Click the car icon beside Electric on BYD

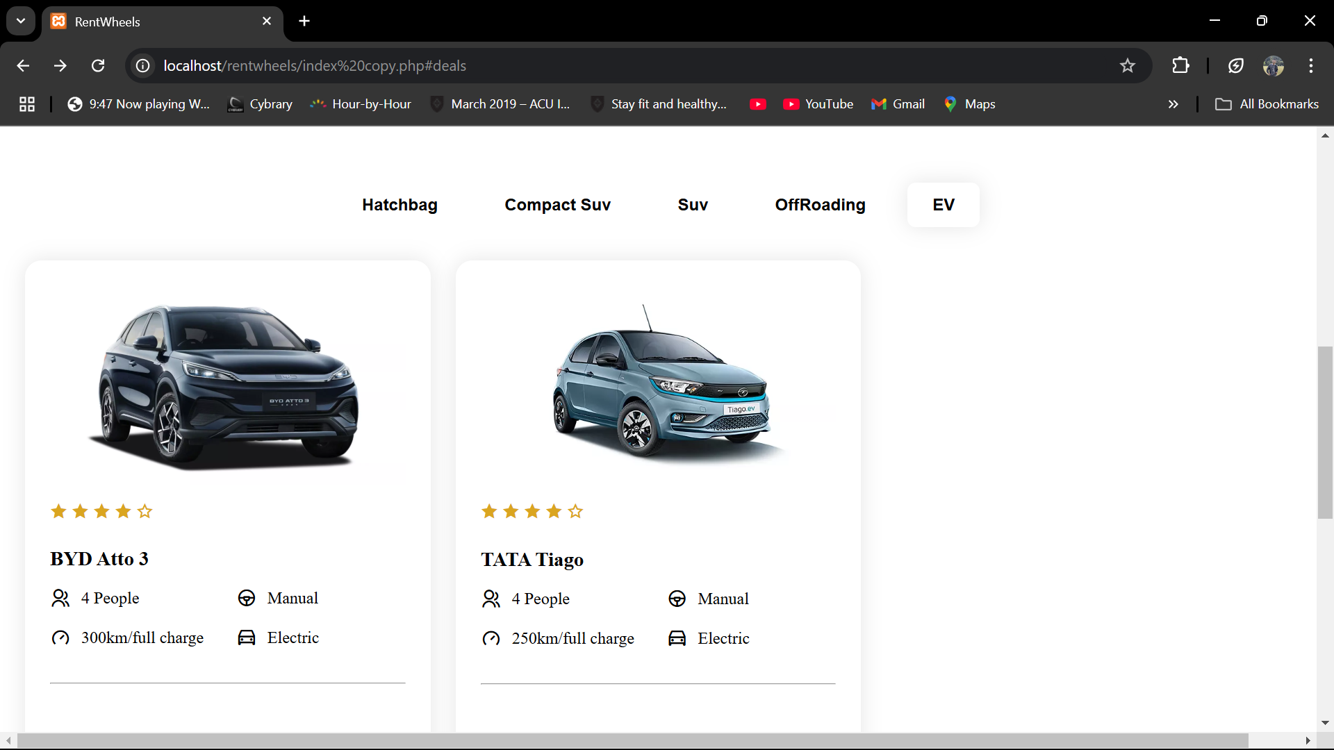click(247, 637)
